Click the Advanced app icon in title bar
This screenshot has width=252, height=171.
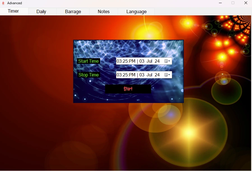(x=3, y=3)
